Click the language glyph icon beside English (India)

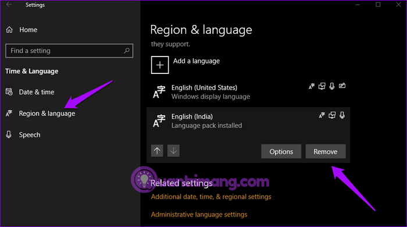(159, 121)
